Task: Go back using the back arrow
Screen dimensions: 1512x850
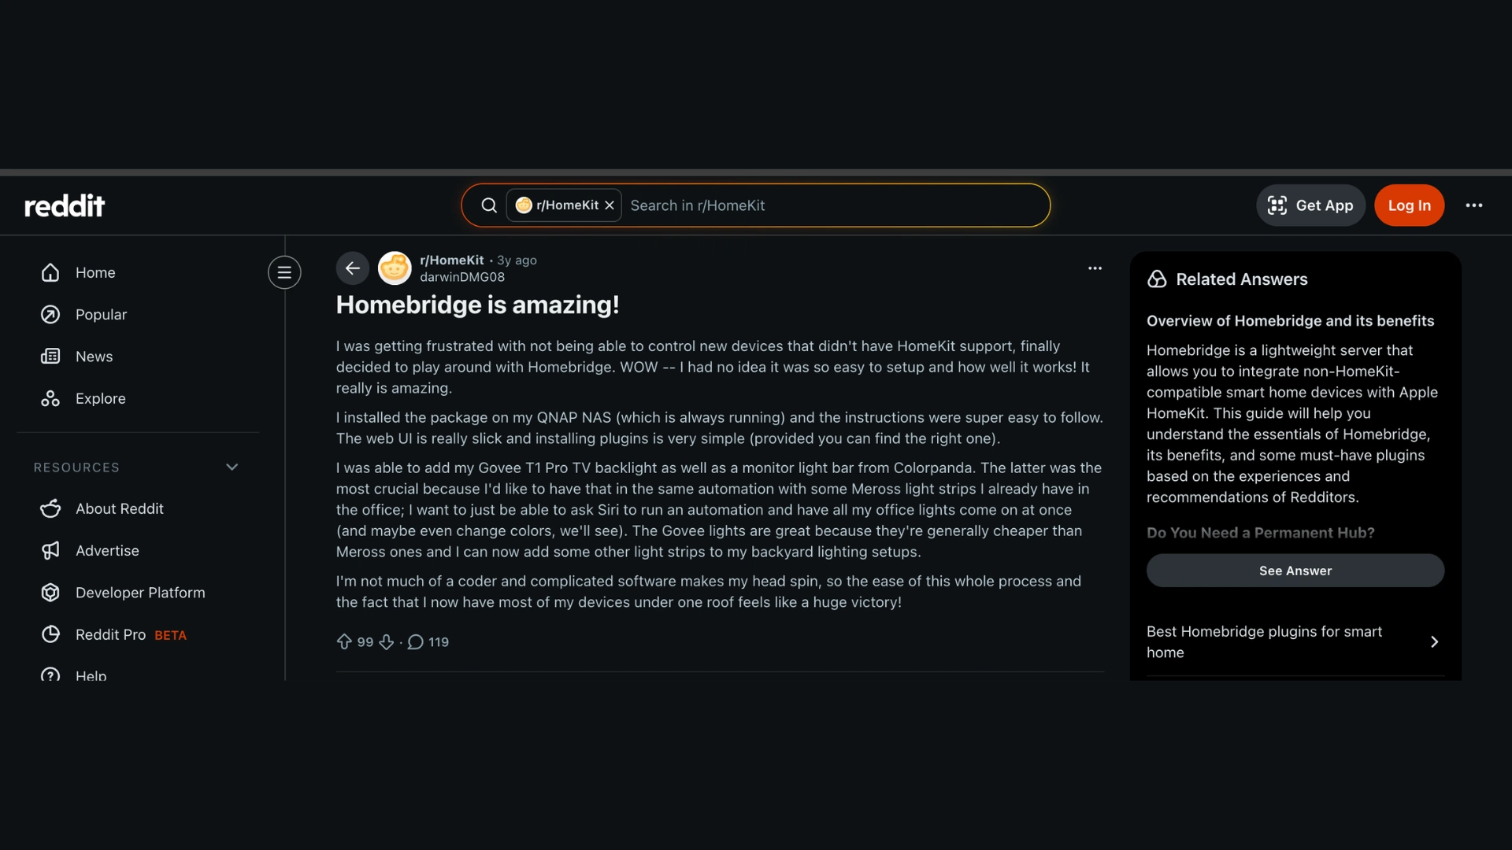Action: pyautogui.click(x=352, y=268)
